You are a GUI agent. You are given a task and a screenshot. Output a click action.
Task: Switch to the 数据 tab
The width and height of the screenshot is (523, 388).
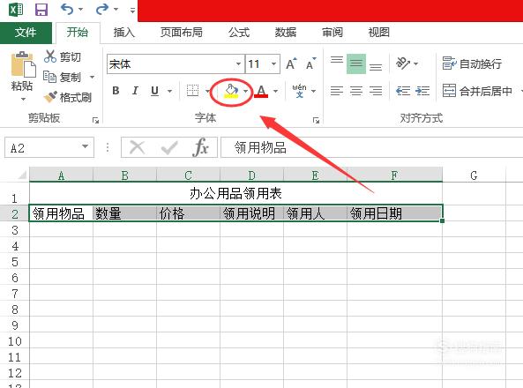point(286,33)
